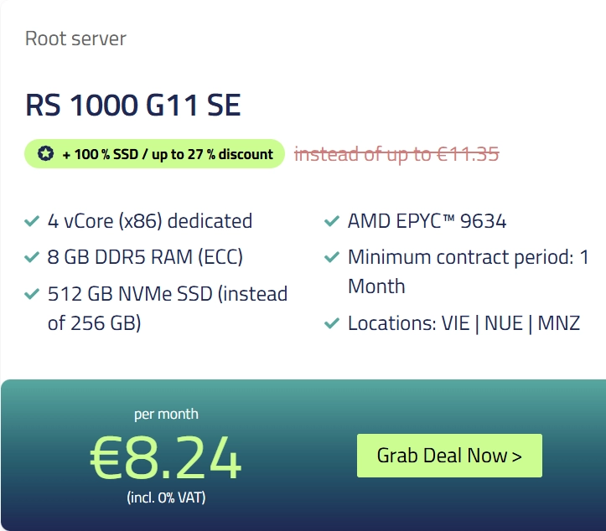The width and height of the screenshot is (606, 531).
Task: Click the 4 vCore (x86) dedicated text
Action: [x=150, y=221]
